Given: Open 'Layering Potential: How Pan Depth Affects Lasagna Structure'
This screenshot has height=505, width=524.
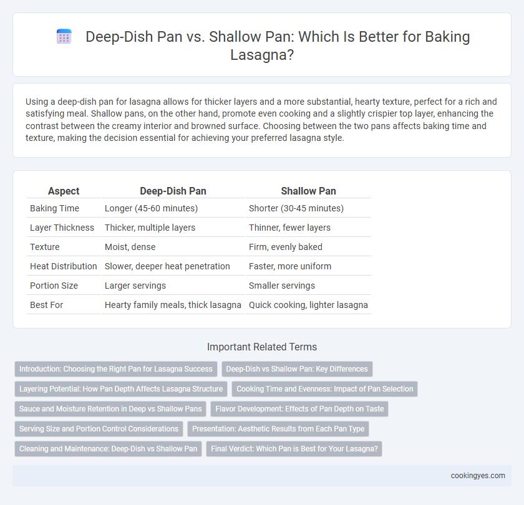Looking at the screenshot, I should pyautogui.click(x=121, y=389).
